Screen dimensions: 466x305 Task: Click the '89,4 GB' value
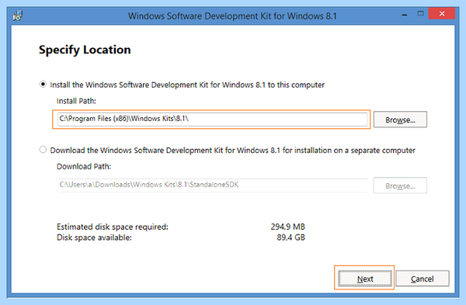pyautogui.click(x=291, y=237)
